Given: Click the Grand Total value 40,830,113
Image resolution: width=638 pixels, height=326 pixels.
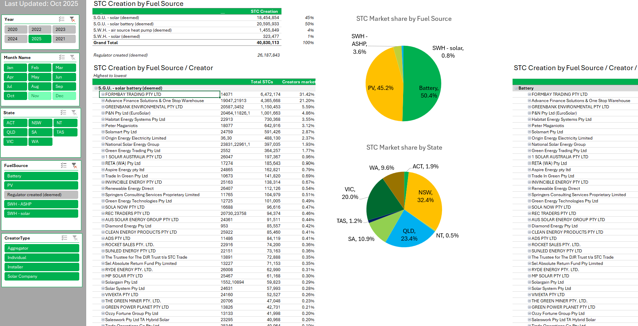Looking at the screenshot, I should pyautogui.click(x=268, y=43).
